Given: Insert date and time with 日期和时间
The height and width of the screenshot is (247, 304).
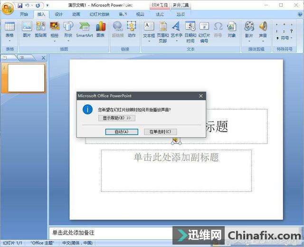Looking at the screenshot, I should [x=190, y=32].
